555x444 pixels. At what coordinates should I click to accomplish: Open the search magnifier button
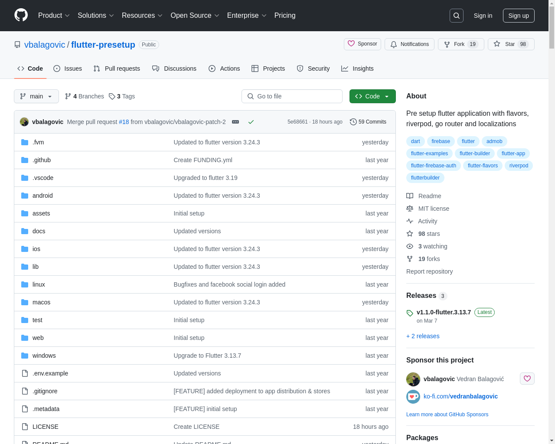(457, 16)
